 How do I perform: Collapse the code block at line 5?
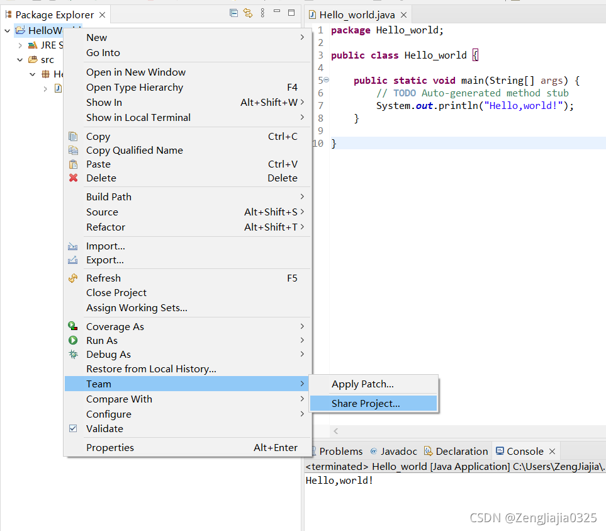(x=325, y=79)
